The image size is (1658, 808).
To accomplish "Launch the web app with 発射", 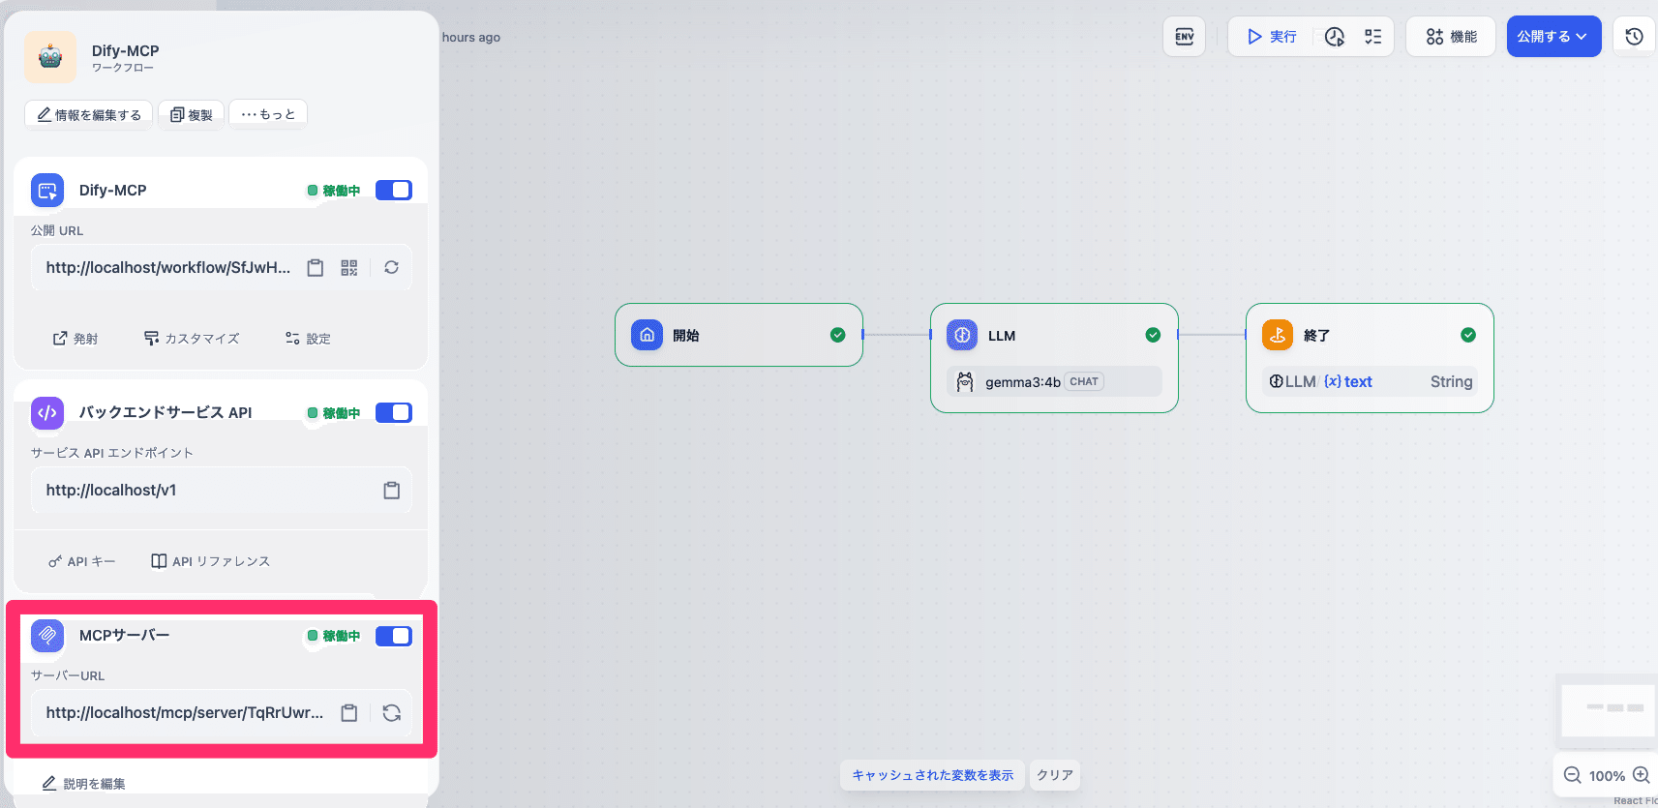I will point(75,339).
